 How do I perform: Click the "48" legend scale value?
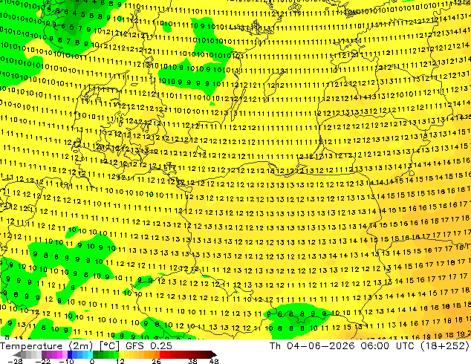point(214,361)
